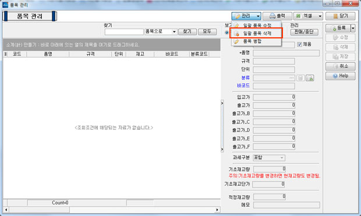Viewport: 361px width, 216px height.
Task: Click the 등록 register button
Action: tap(338, 28)
